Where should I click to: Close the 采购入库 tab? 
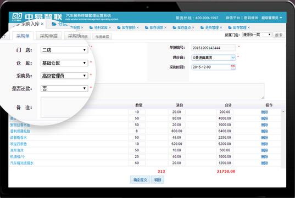tap(42, 24)
